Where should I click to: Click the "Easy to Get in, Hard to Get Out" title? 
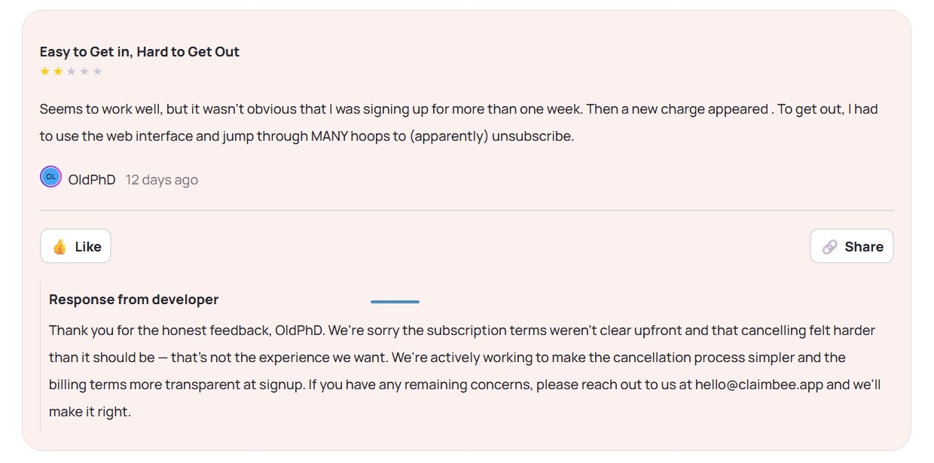(139, 52)
